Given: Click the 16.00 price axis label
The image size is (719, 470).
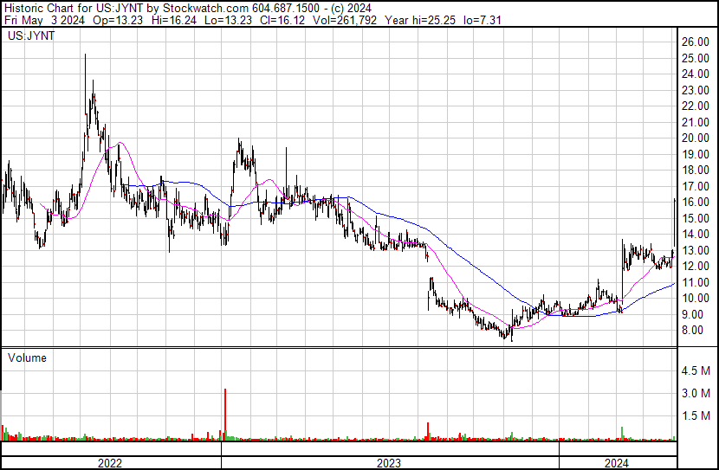Looking at the screenshot, I should coord(695,202).
